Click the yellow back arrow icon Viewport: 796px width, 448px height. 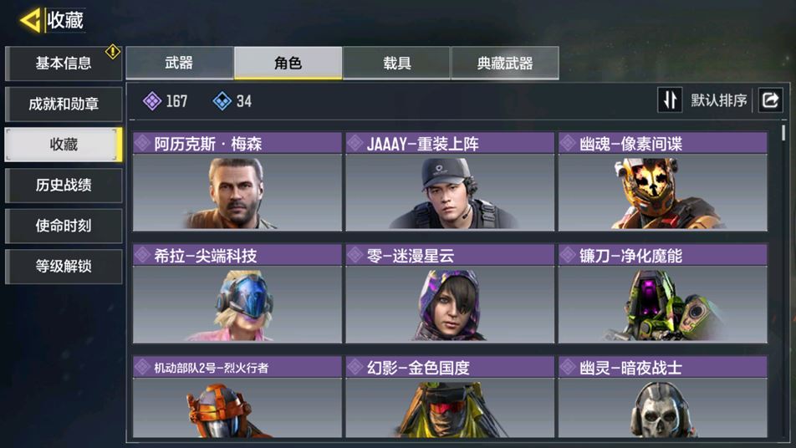(30, 21)
